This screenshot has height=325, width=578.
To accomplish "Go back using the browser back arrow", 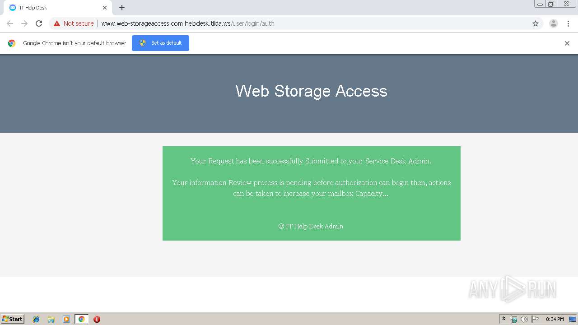I will (10, 23).
